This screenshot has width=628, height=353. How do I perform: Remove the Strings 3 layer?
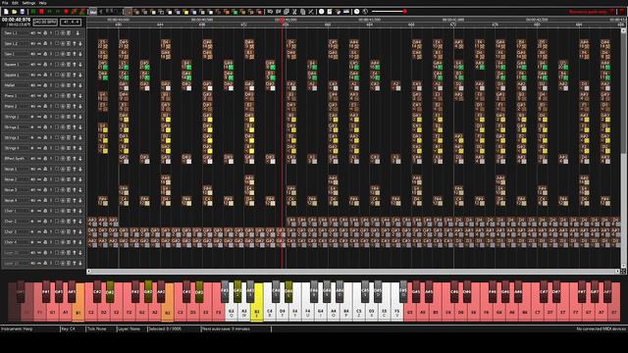coord(69,137)
